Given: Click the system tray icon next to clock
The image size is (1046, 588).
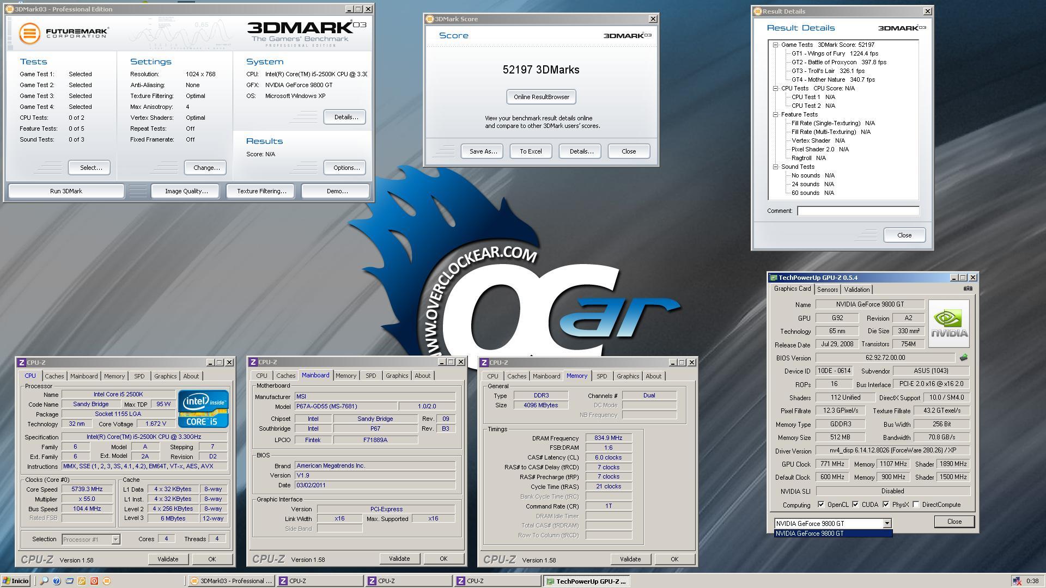Looking at the screenshot, I should [1016, 581].
